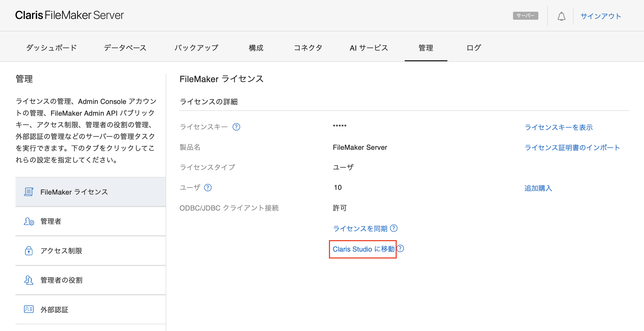The image size is (644, 331).
Task: Open the ログ tab
Action: [474, 48]
